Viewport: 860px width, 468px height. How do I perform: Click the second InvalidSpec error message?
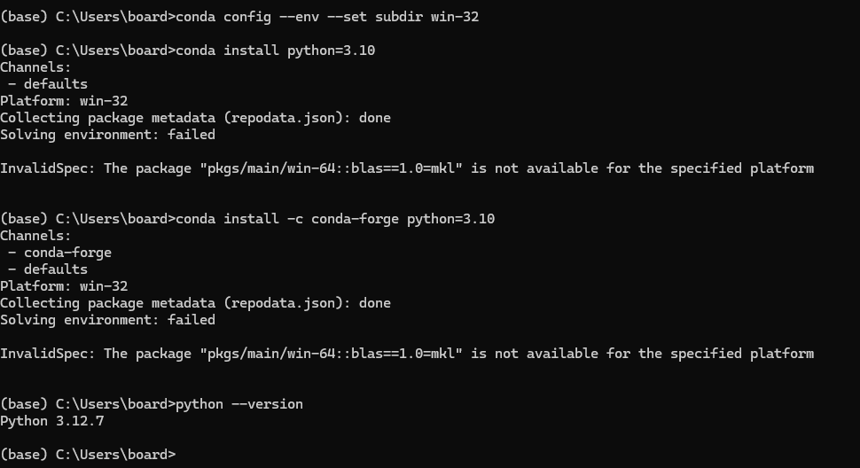coord(407,354)
